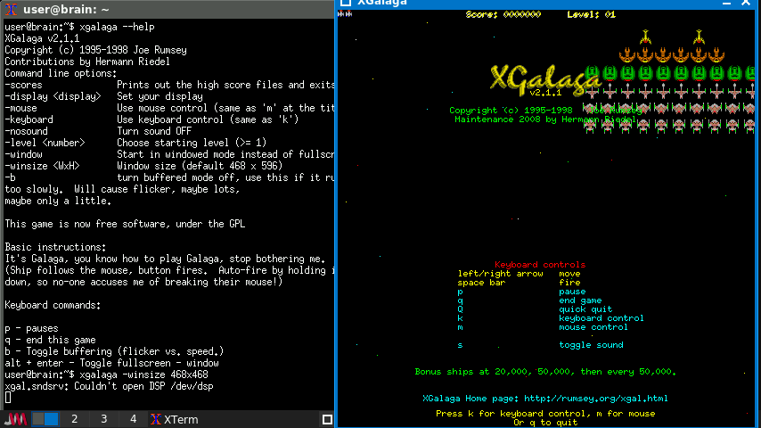The width and height of the screenshot is (761, 428).
Task: Click the JWM start menu logo in taskbar
Action: (20, 419)
